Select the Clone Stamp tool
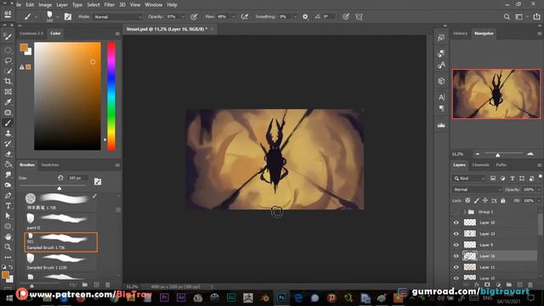The width and height of the screenshot is (544, 306). 8,133
